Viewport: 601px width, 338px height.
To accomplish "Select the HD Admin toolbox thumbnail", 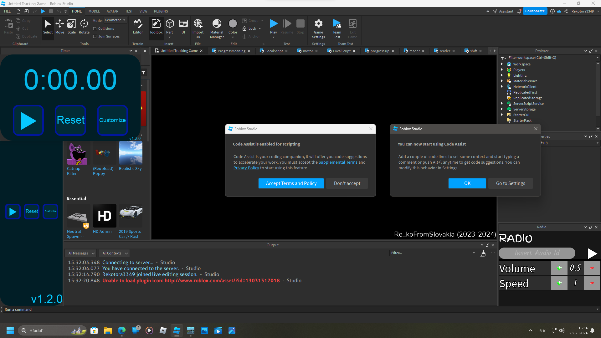I will click(x=105, y=216).
